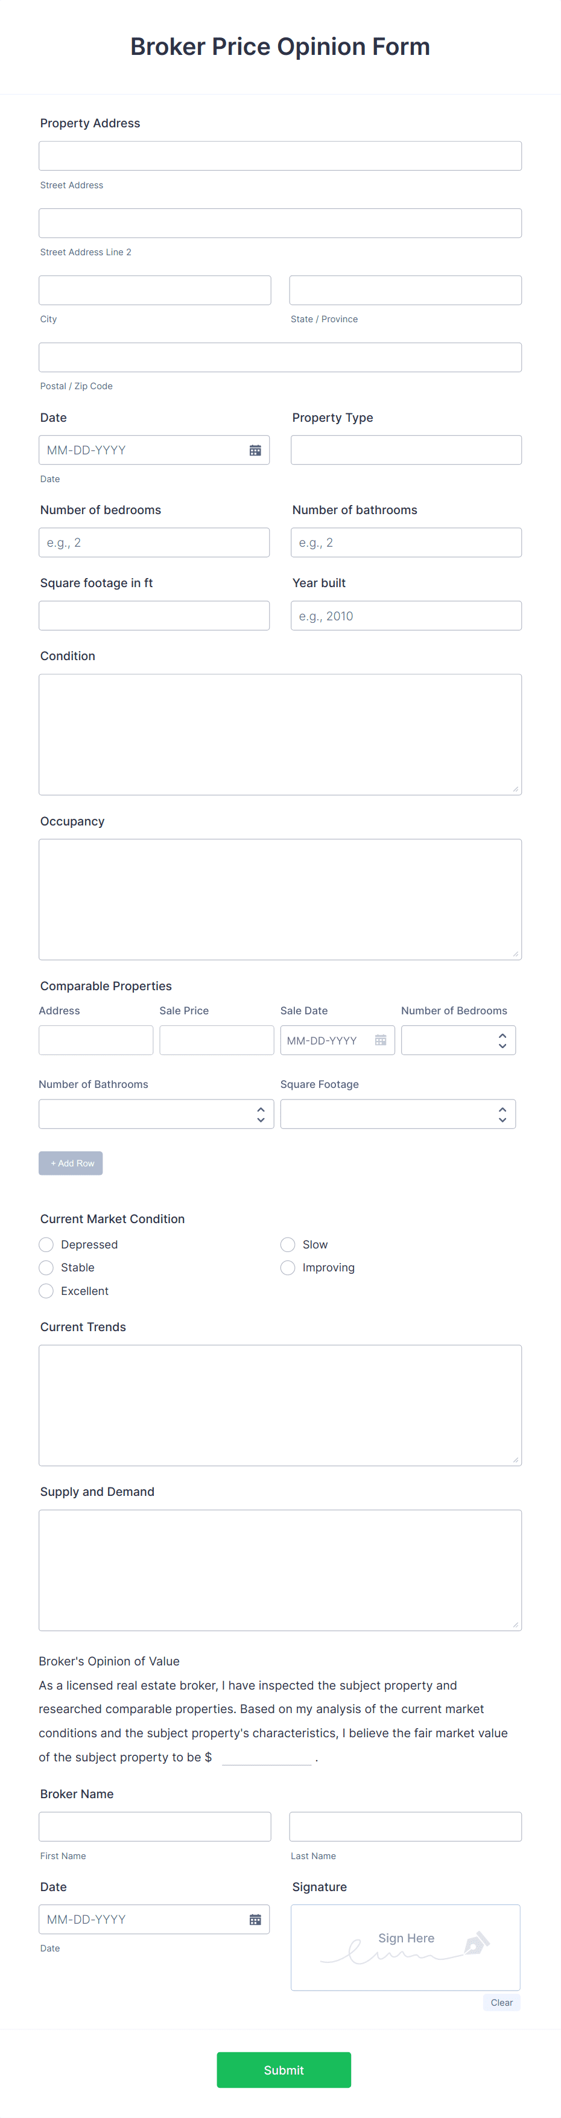This screenshot has width=561, height=2118.
Task: Adjust comparable Square Footage spinner arrows
Action: (x=502, y=1114)
